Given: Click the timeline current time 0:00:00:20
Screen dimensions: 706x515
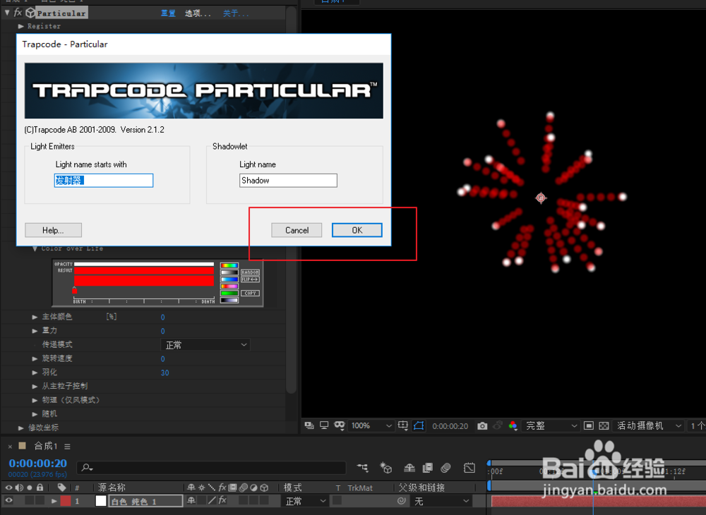Looking at the screenshot, I should pos(38,464).
